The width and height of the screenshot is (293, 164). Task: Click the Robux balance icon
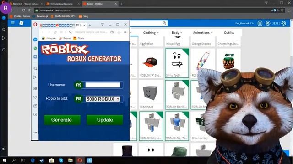point(268,23)
